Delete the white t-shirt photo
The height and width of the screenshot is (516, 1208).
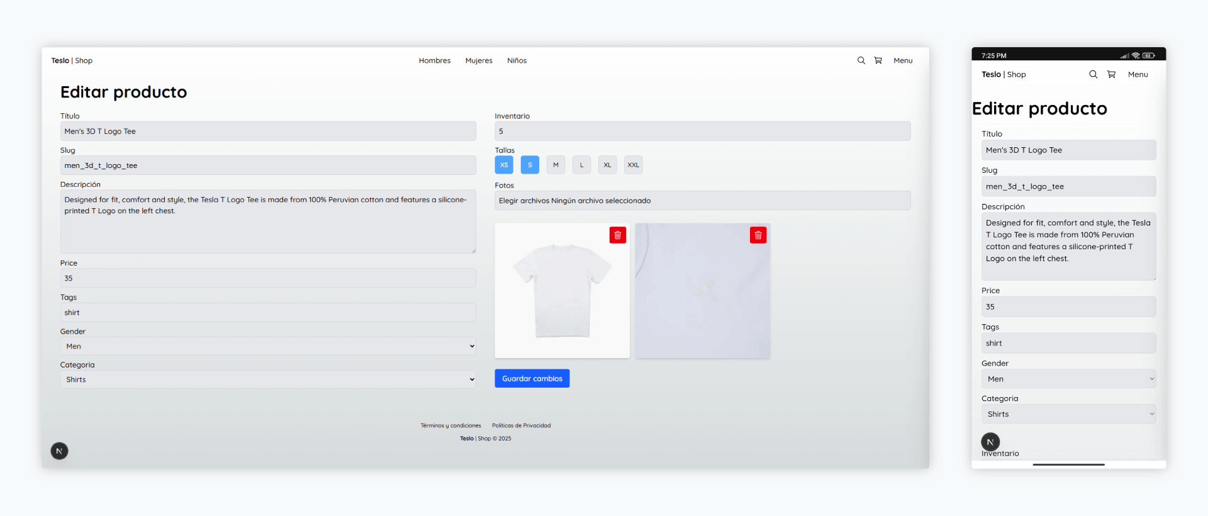coord(617,235)
